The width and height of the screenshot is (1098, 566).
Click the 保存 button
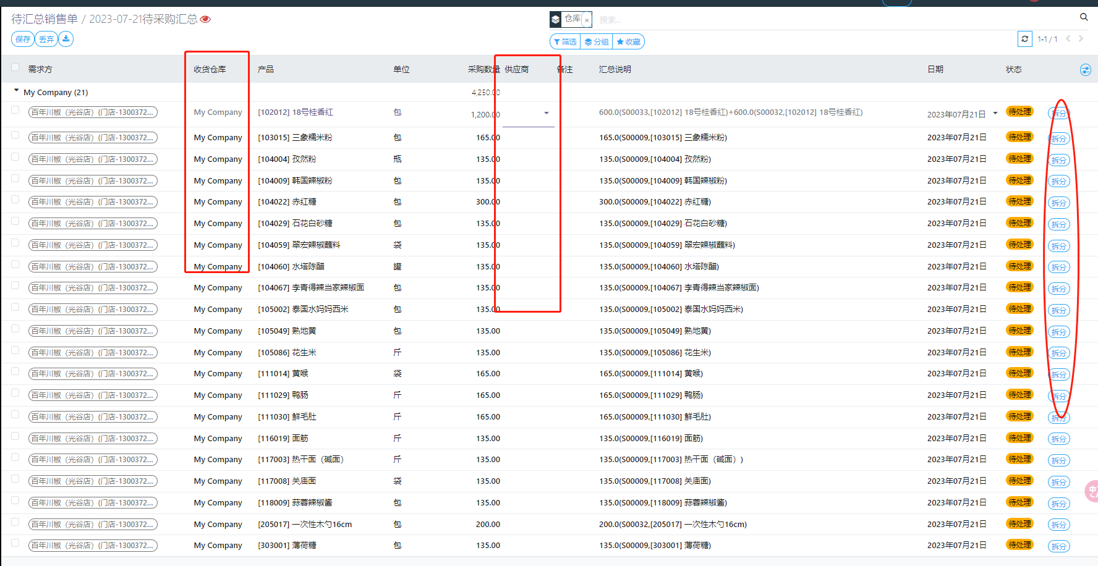pos(23,39)
